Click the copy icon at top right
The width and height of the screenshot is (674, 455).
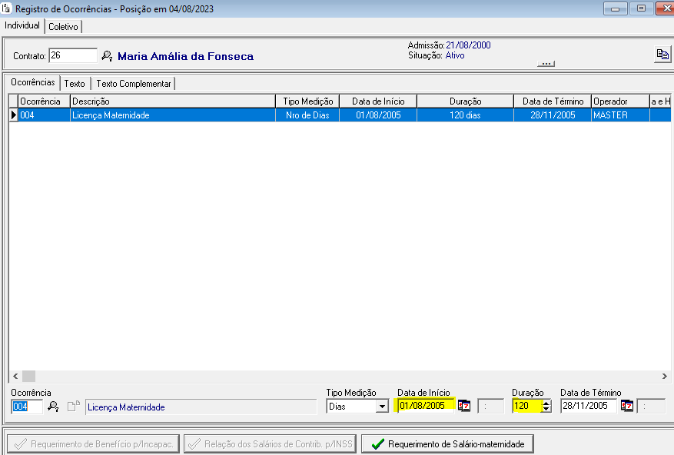[661, 54]
